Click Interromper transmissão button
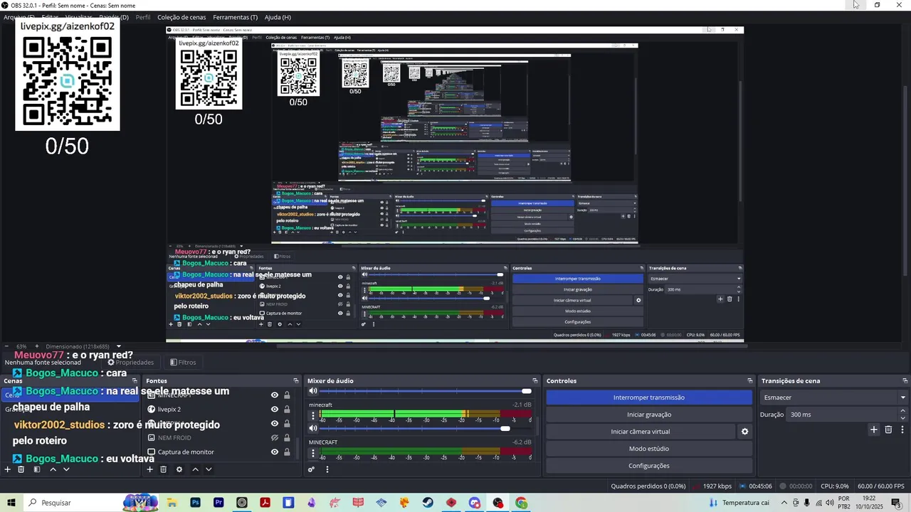This screenshot has height=512, width=911. pos(649,398)
